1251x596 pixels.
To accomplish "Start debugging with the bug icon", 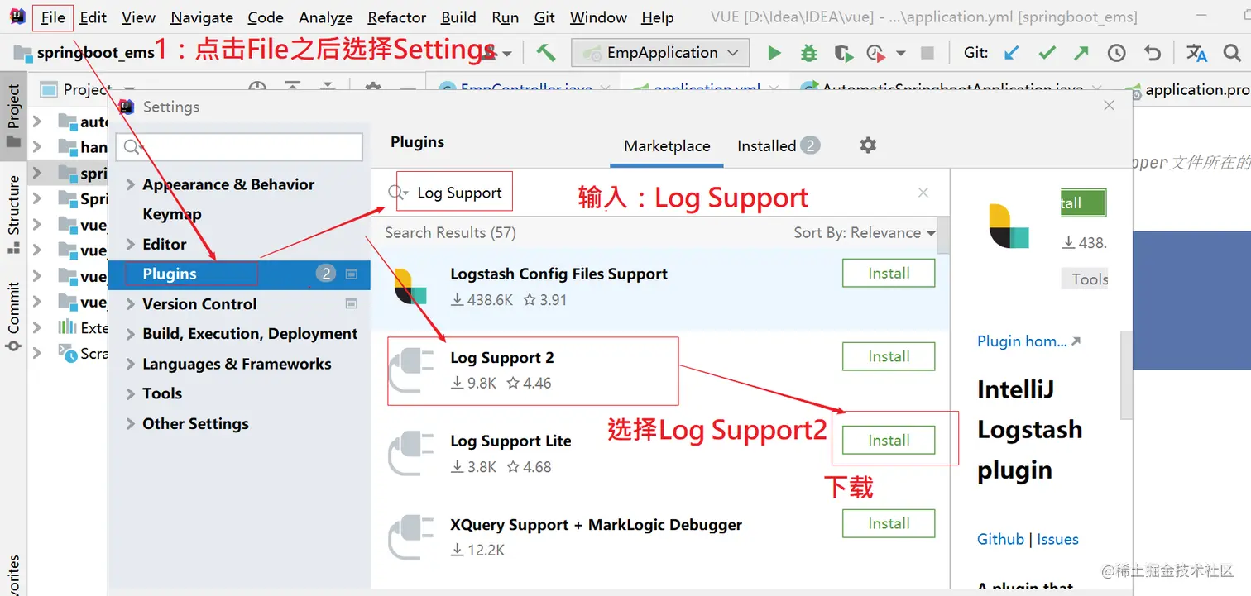I will 808,53.
